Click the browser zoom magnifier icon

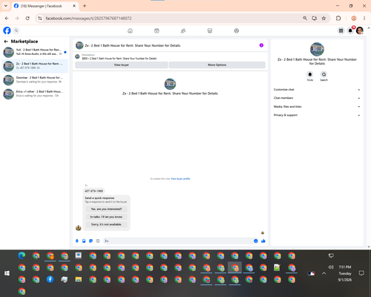point(305,19)
